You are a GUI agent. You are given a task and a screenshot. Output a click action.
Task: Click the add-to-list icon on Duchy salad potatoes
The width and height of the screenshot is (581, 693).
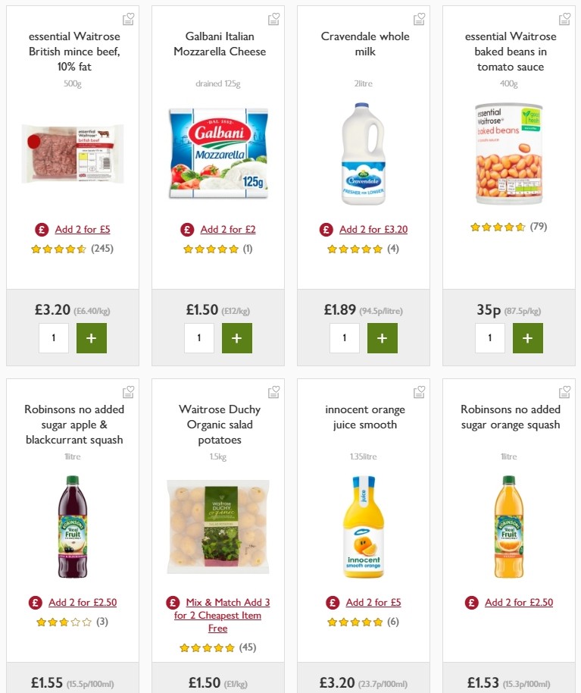point(273,392)
